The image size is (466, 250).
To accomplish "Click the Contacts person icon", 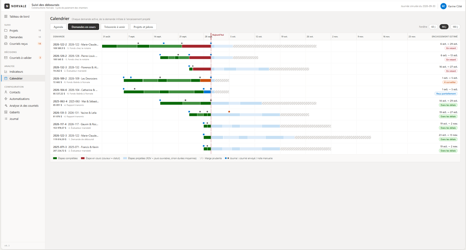I will click(6, 92).
